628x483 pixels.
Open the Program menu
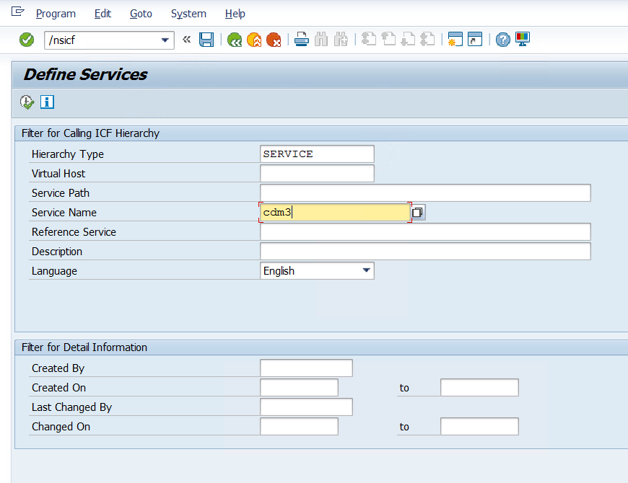click(x=56, y=14)
